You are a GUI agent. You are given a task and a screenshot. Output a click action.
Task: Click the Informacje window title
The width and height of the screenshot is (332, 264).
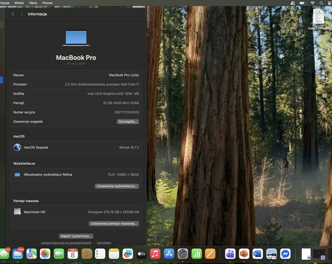pos(37,14)
